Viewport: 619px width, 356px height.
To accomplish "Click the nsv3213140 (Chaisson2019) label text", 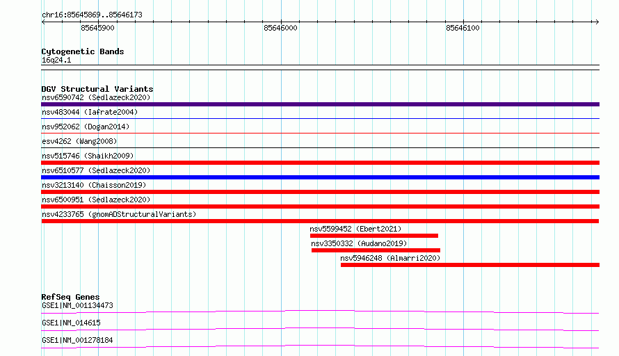I will pos(94,185).
